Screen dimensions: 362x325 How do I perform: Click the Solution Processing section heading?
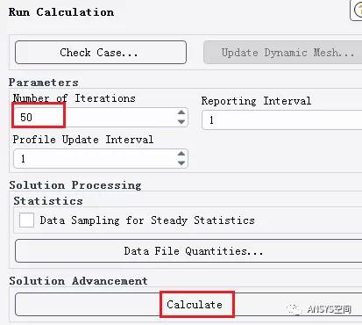pos(75,185)
